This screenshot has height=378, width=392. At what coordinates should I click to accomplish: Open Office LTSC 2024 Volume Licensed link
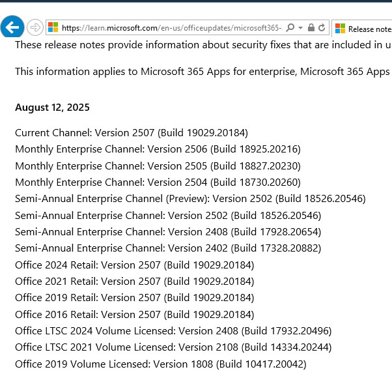pos(173,331)
